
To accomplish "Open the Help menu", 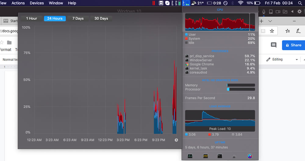I will pyautogui.click(x=72, y=3).
